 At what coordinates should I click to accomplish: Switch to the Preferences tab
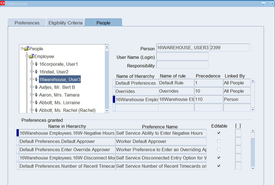click(x=27, y=23)
